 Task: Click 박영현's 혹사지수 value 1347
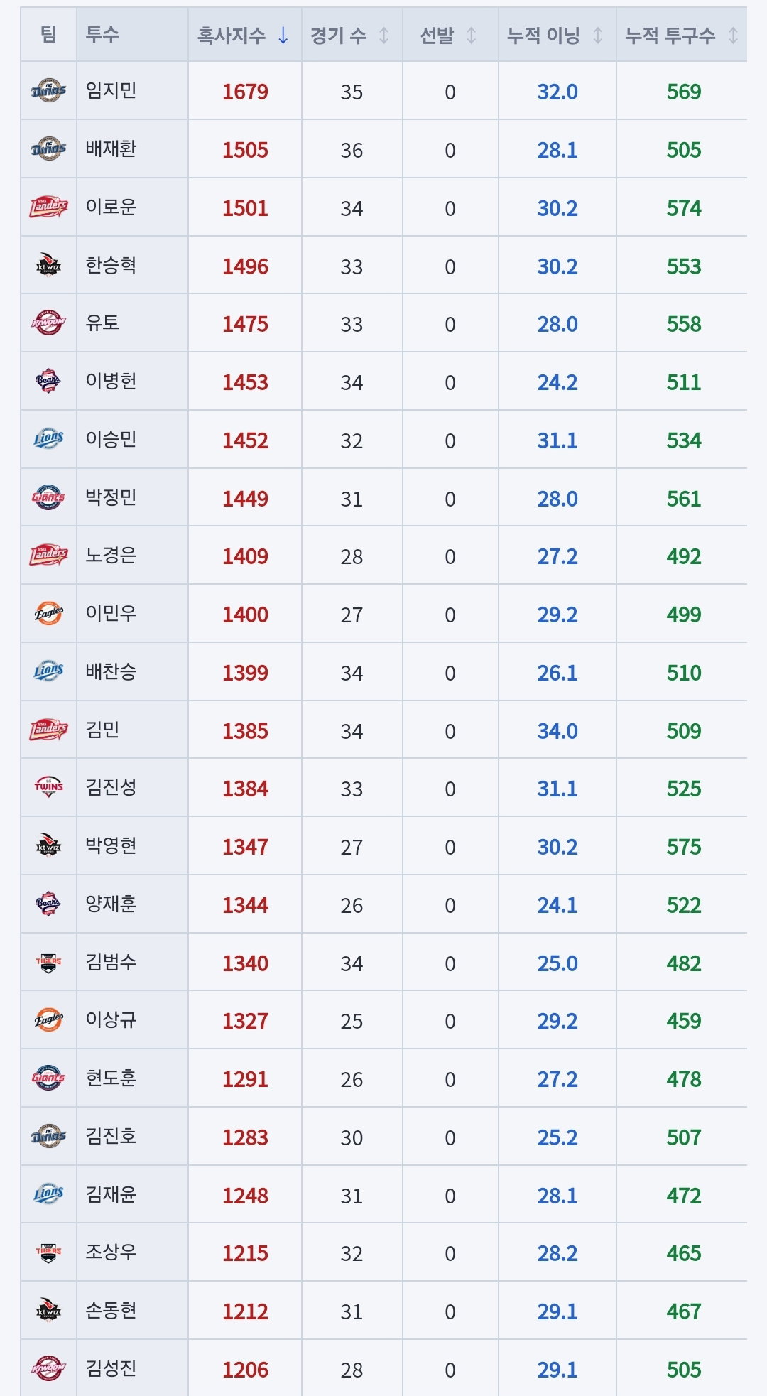coord(245,847)
